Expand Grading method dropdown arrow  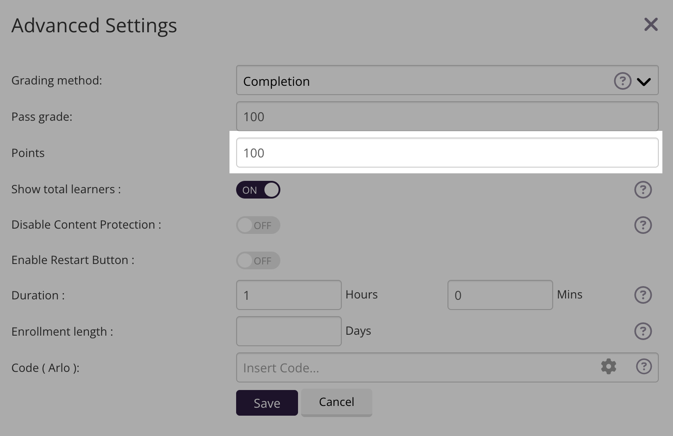click(643, 82)
